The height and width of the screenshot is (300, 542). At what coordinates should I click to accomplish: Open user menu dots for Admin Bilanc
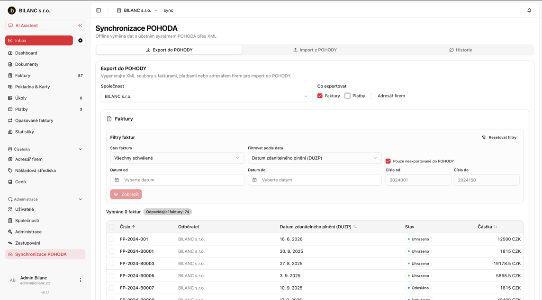click(80, 280)
